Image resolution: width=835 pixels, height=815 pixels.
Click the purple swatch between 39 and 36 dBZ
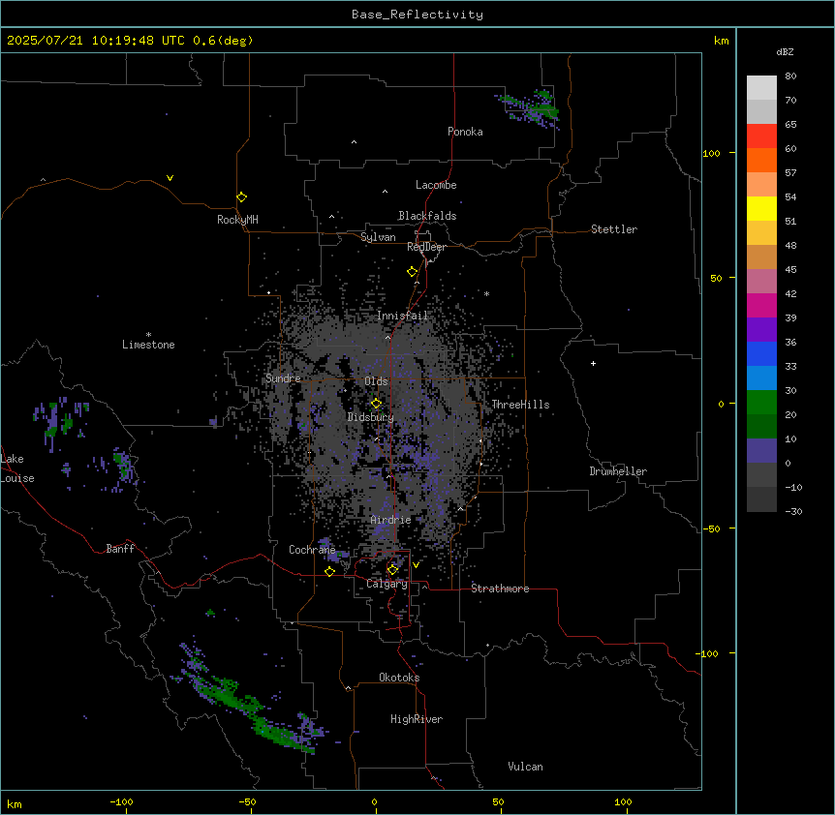point(761,330)
